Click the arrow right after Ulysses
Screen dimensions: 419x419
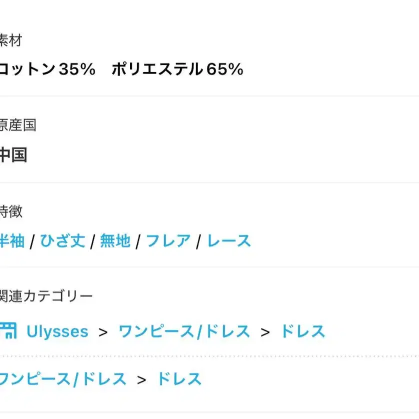coord(103,332)
